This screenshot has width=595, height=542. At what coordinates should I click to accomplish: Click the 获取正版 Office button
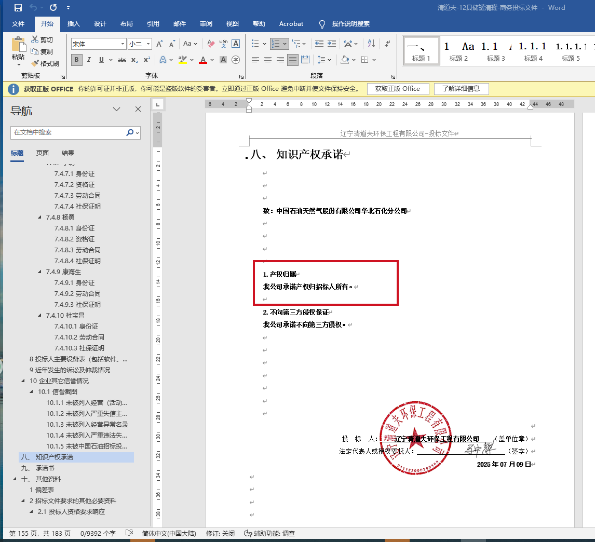[x=398, y=89]
